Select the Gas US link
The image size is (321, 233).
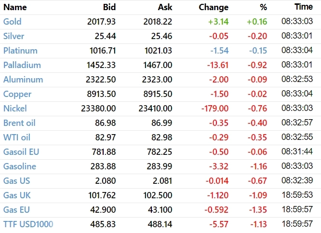click(x=16, y=181)
